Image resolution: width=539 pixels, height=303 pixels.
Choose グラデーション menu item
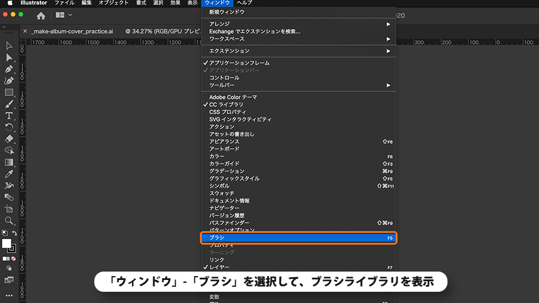[x=298, y=171]
